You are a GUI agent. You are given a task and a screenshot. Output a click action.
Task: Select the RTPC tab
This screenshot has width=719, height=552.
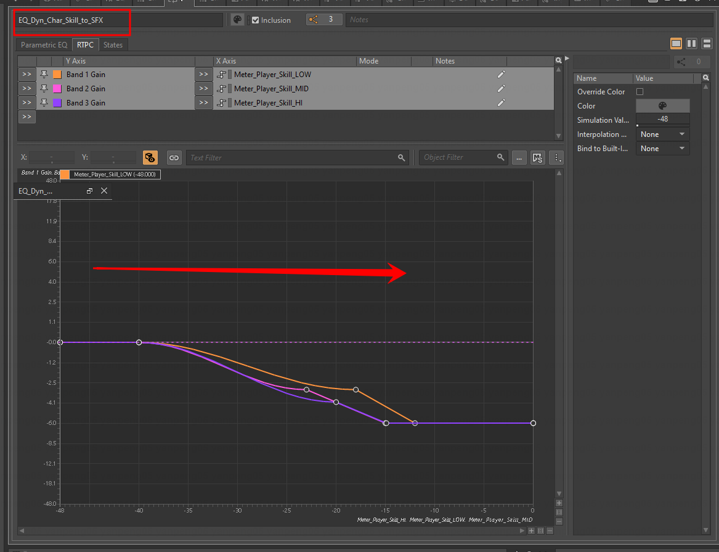click(x=85, y=45)
